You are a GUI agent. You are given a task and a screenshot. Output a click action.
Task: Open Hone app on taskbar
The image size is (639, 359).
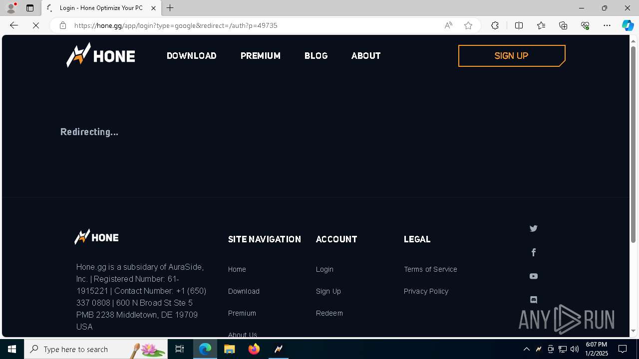[x=279, y=349]
